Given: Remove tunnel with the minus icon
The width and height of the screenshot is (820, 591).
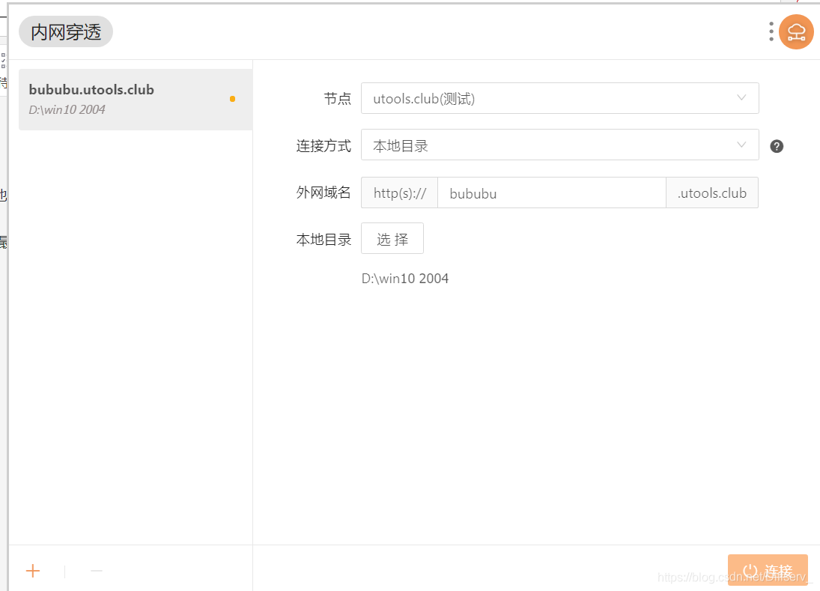Looking at the screenshot, I should [97, 571].
